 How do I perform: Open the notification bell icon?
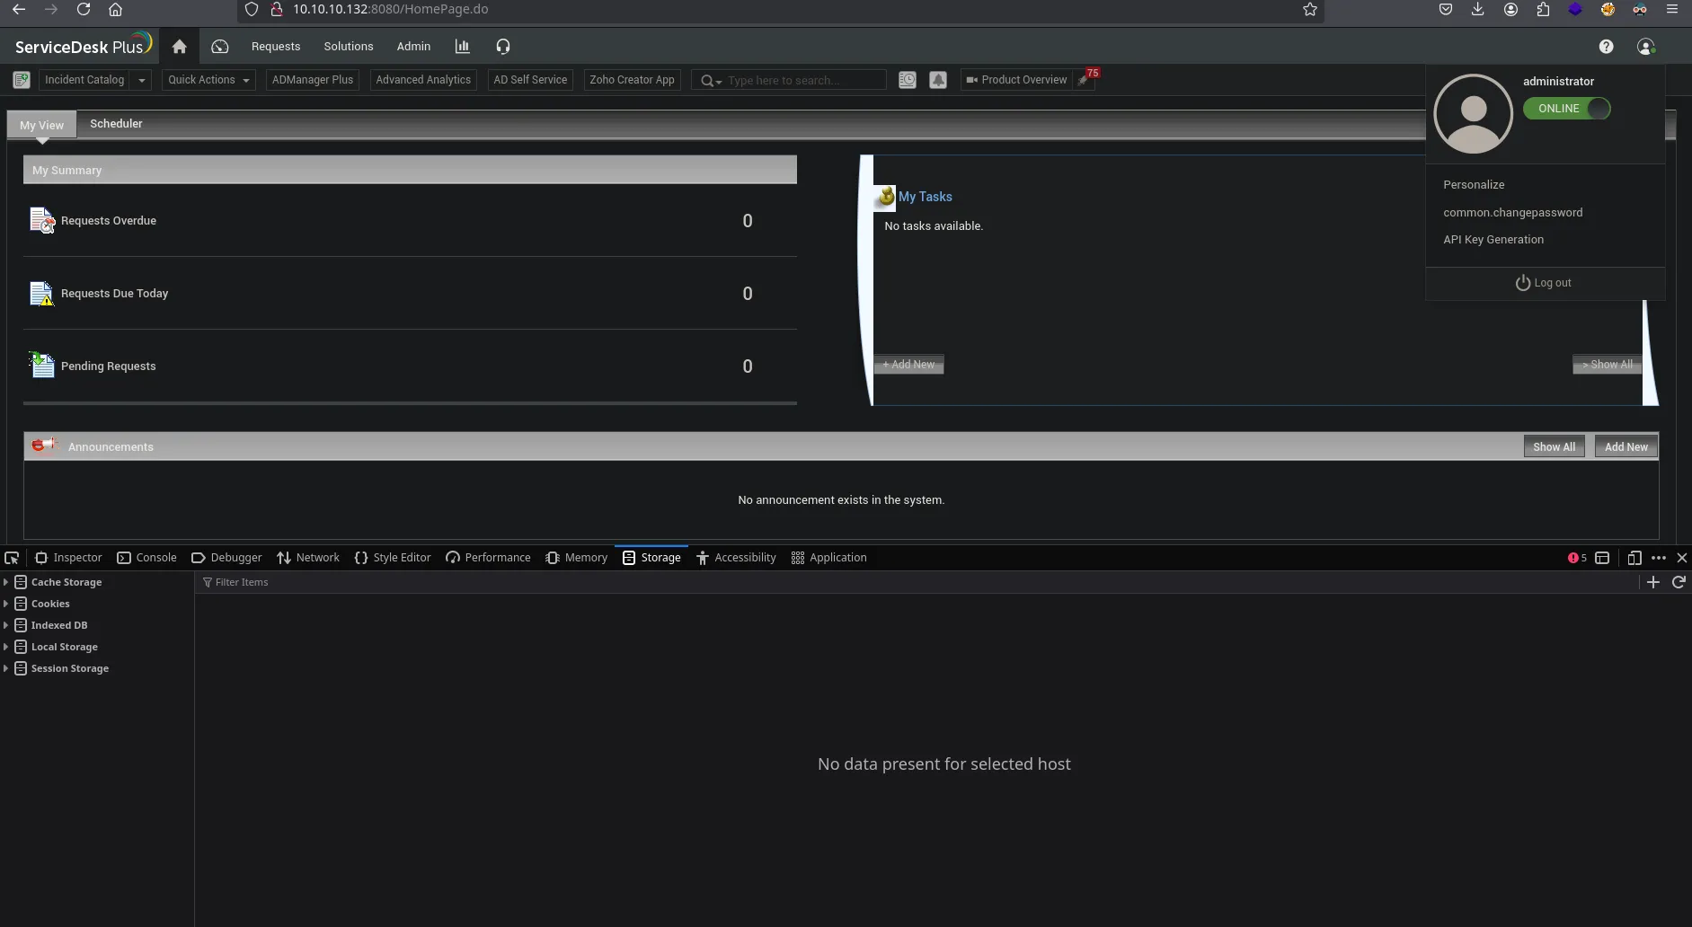938,80
